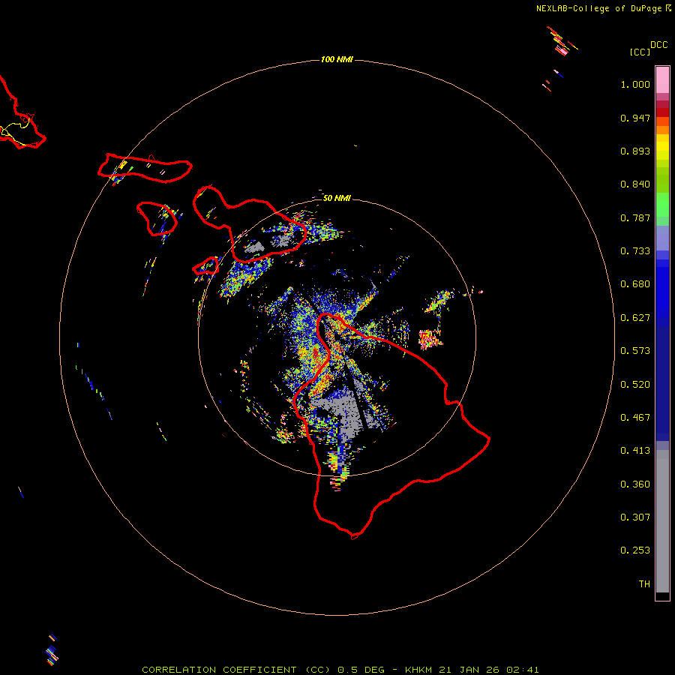Click the pink swatch at top of color bar
The width and height of the screenshot is (675, 675).
pyautogui.click(x=662, y=79)
